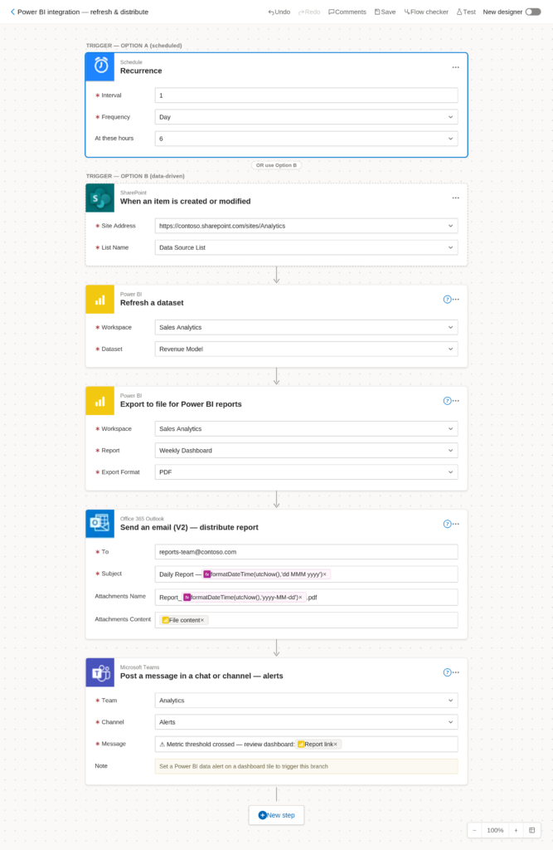Open help for Refresh a dataset
553x850 pixels.
pos(447,299)
